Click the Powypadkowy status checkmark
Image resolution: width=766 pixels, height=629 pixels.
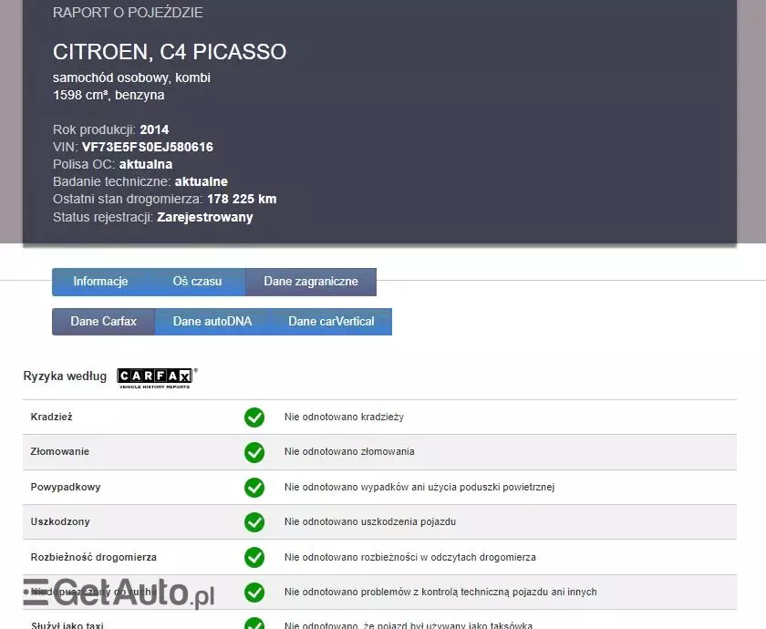[254, 487]
